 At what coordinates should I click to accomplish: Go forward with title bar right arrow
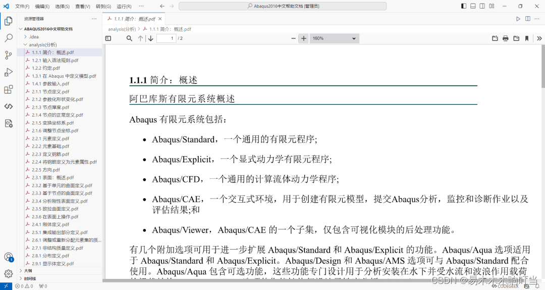coord(172,6)
